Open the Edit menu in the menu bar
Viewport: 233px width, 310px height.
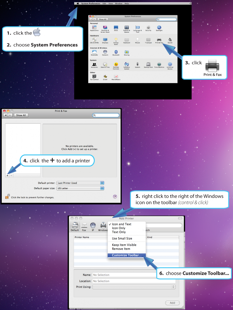point(104,4)
